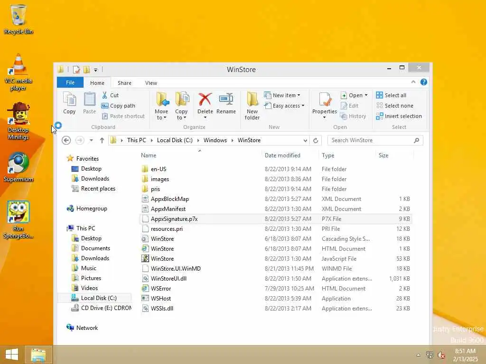This screenshot has width=486, height=364.
Task: Switch to the Home ribbon tab
Action: pyautogui.click(x=97, y=83)
